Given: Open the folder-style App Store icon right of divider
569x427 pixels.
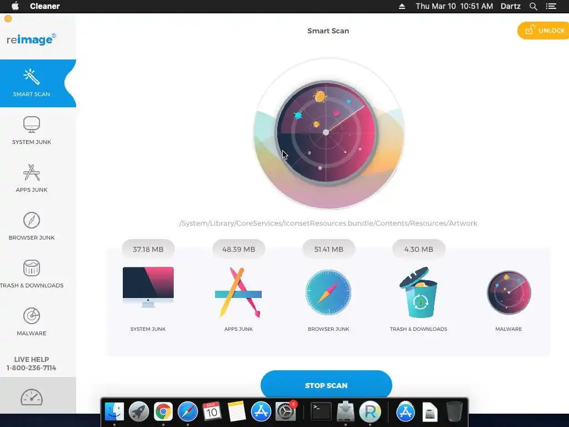Looking at the screenshot, I should click(405, 412).
